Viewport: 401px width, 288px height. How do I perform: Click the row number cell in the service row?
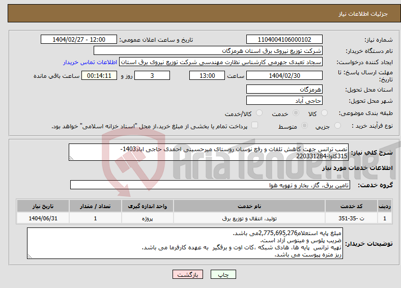tap(385, 218)
